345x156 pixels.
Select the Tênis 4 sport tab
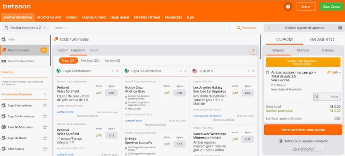(94, 50)
